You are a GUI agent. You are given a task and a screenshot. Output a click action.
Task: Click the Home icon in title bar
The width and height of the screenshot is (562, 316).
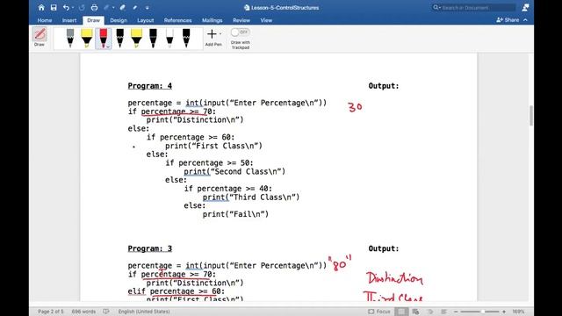pos(41,8)
